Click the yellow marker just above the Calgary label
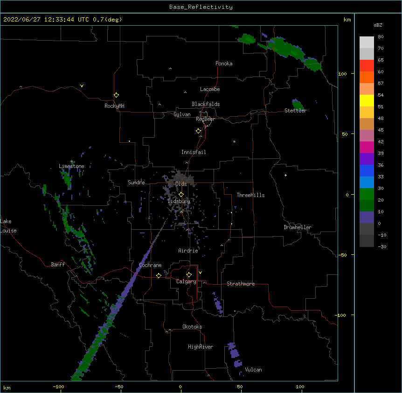This screenshot has width=402, height=393. (x=189, y=275)
